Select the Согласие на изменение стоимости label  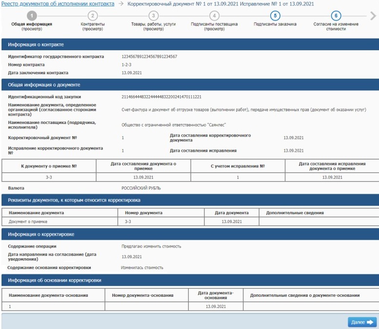(x=336, y=26)
